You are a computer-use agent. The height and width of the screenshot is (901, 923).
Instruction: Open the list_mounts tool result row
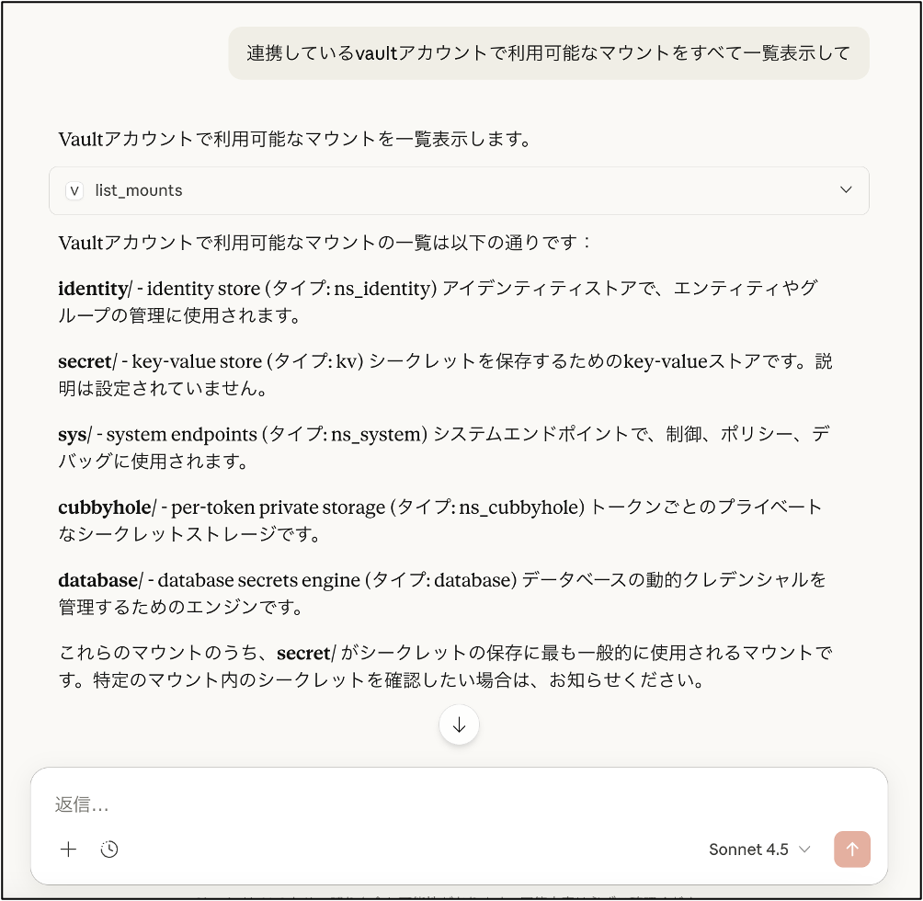[x=459, y=190]
